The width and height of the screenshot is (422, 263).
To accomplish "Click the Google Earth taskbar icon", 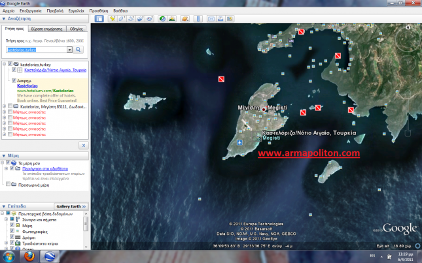I will point(50,256).
